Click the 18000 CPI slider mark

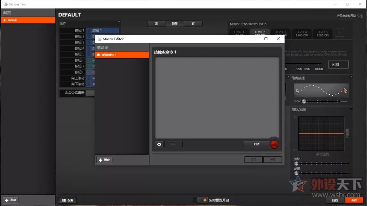click(318, 69)
